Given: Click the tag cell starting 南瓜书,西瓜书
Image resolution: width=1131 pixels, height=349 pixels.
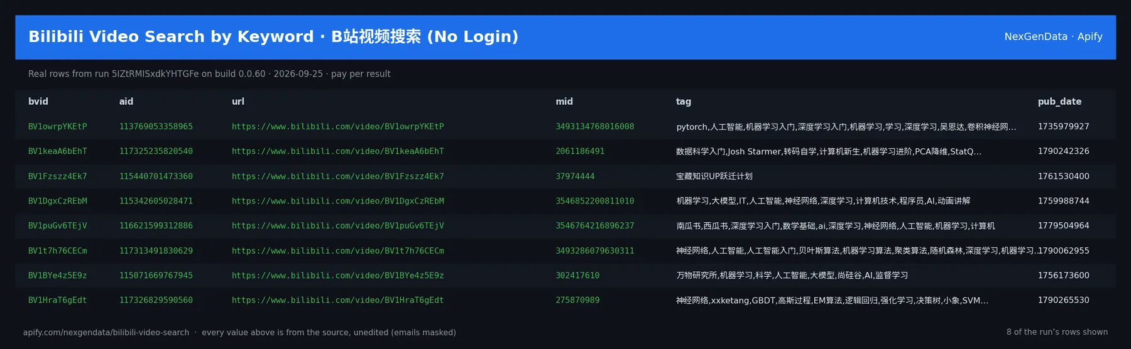Looking at the screenshot, I should 836,225.
